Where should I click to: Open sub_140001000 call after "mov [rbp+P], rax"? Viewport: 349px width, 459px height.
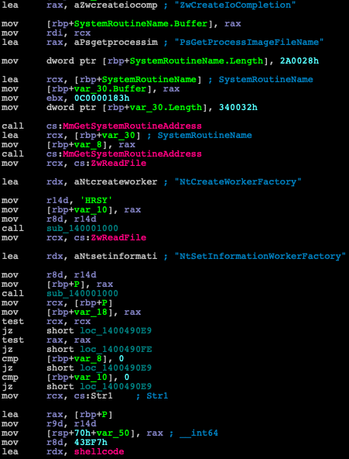pos(82,293)
